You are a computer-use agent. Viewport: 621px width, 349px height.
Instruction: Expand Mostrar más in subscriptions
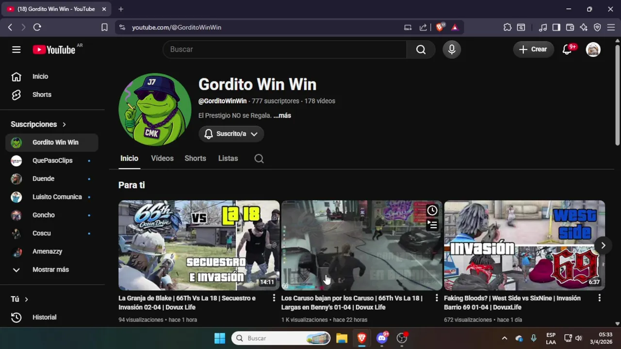pyautogui.click(x=51, y=270)
